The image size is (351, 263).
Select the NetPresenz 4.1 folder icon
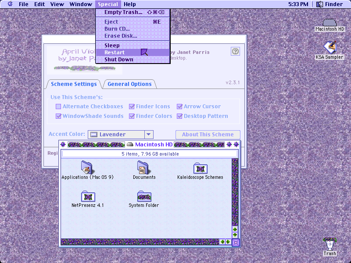pyautogui.click(x=88, y=196)
